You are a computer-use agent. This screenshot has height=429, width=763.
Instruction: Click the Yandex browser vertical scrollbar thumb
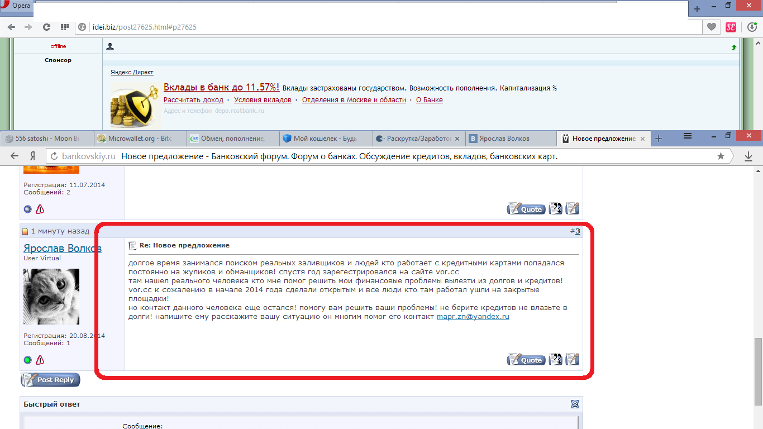click(758, 371)
